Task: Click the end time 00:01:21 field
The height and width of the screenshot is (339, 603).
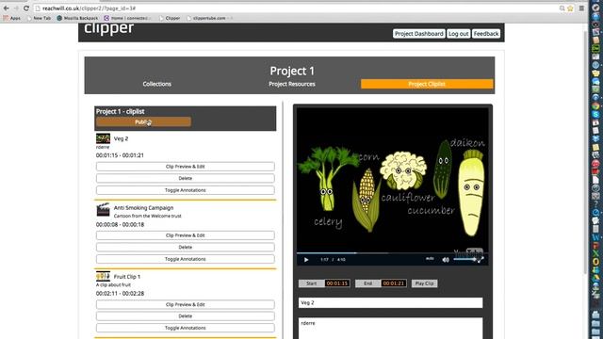Action: (x=394, y=283)
